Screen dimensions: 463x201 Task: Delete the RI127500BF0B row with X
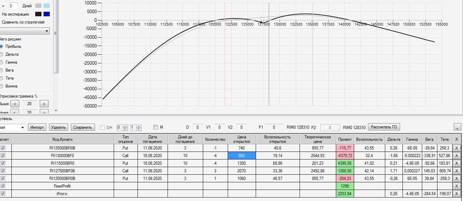click(456, 171)
